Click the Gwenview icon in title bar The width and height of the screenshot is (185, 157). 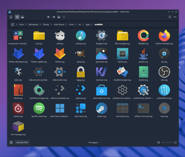click(x=10, y=12)
